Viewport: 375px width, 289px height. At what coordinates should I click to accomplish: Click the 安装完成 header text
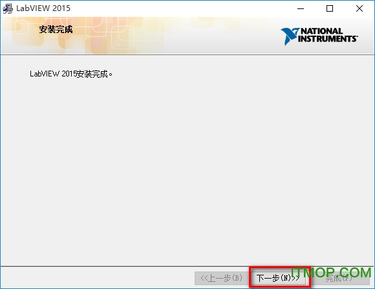pos(56,29)
